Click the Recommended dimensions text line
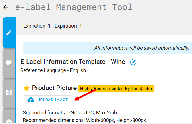This screenshot has height=124, width=192. coord(84,120)
